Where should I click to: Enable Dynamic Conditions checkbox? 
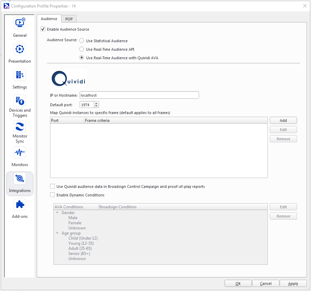[52, 195]
